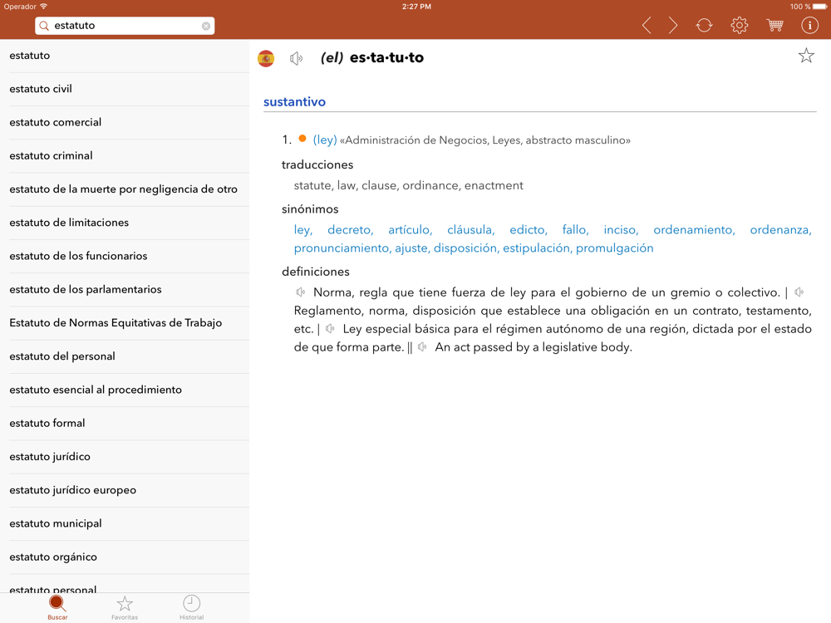Open the settings gear

point(739,26)
